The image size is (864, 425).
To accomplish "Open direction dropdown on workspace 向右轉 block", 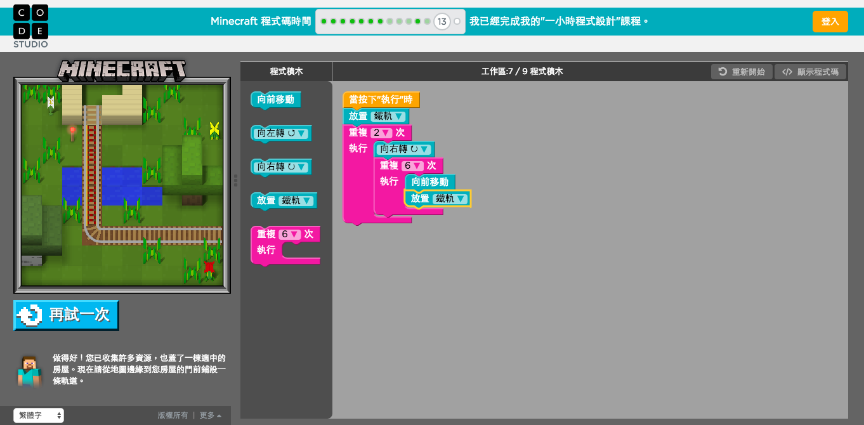I will tap(404, 150).
